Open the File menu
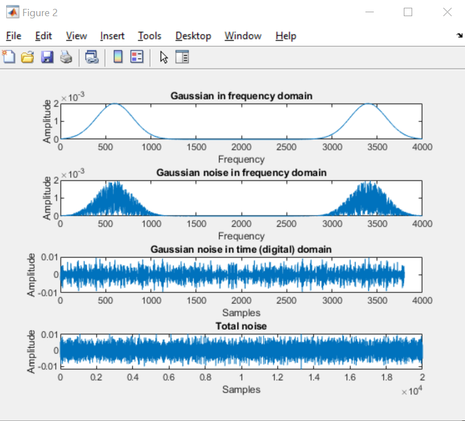465x421 pixels. 13,36
